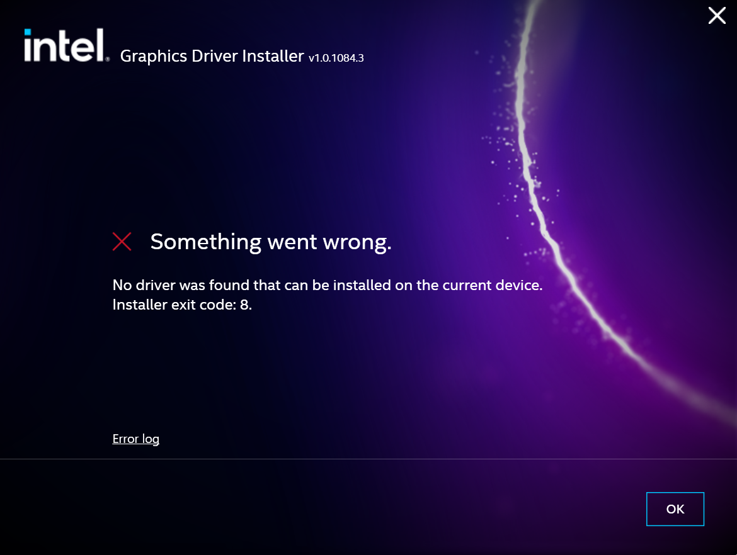Screen dimensions: 737x555
Task: Select the word Installer in the title
Action: pyautogui.click(x=273, y=57)
